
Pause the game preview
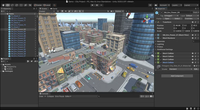pos(97,5)
